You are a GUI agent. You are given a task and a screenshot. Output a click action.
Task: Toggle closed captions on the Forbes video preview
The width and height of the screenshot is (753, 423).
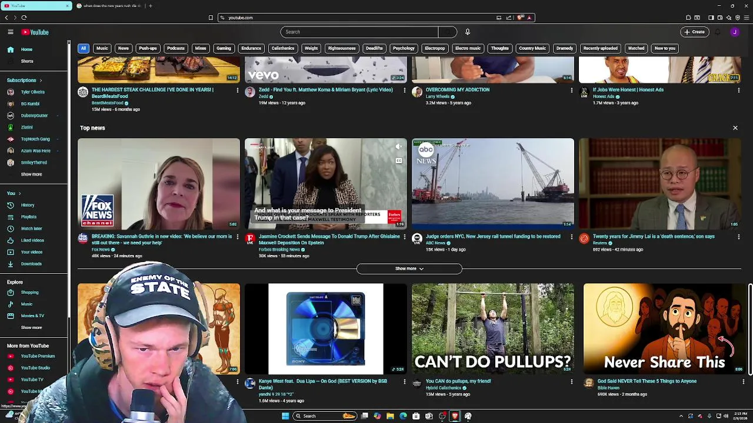(x=399, y=160)
